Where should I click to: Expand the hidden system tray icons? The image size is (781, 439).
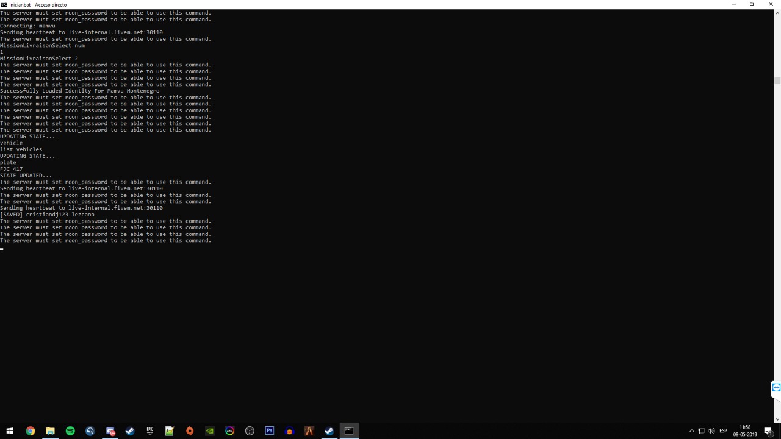[691, 431]
